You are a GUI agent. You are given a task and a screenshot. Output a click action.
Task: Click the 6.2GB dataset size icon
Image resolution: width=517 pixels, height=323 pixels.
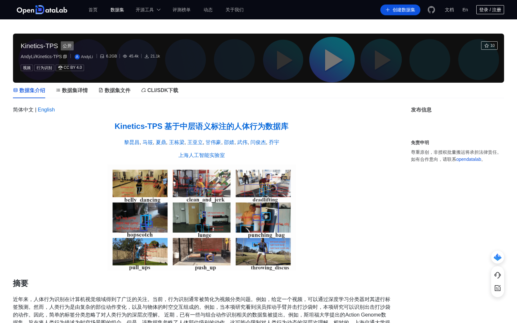point(102,56)
